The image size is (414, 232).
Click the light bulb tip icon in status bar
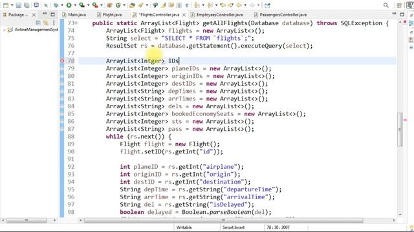(x=411, y=227)
